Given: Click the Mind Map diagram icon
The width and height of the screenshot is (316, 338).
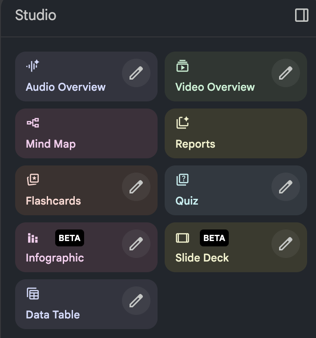Looking at the screenshot, I should point(33,123).
